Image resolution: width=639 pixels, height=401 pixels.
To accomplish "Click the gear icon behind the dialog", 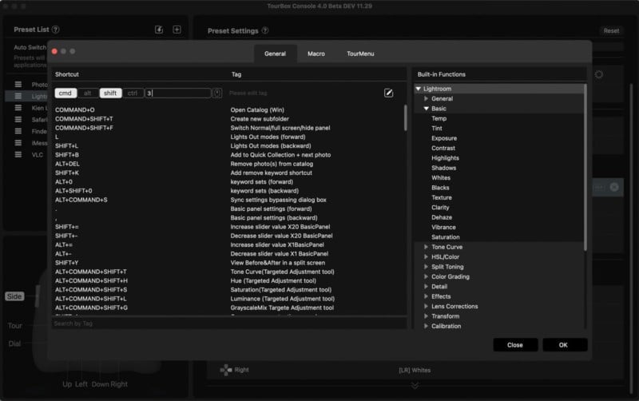I will click(598, 74).
